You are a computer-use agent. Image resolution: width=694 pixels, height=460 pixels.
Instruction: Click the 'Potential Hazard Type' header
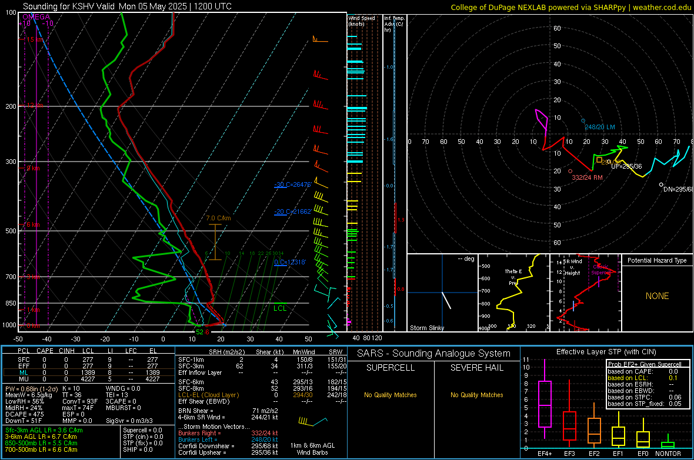(x=657, y=260)
